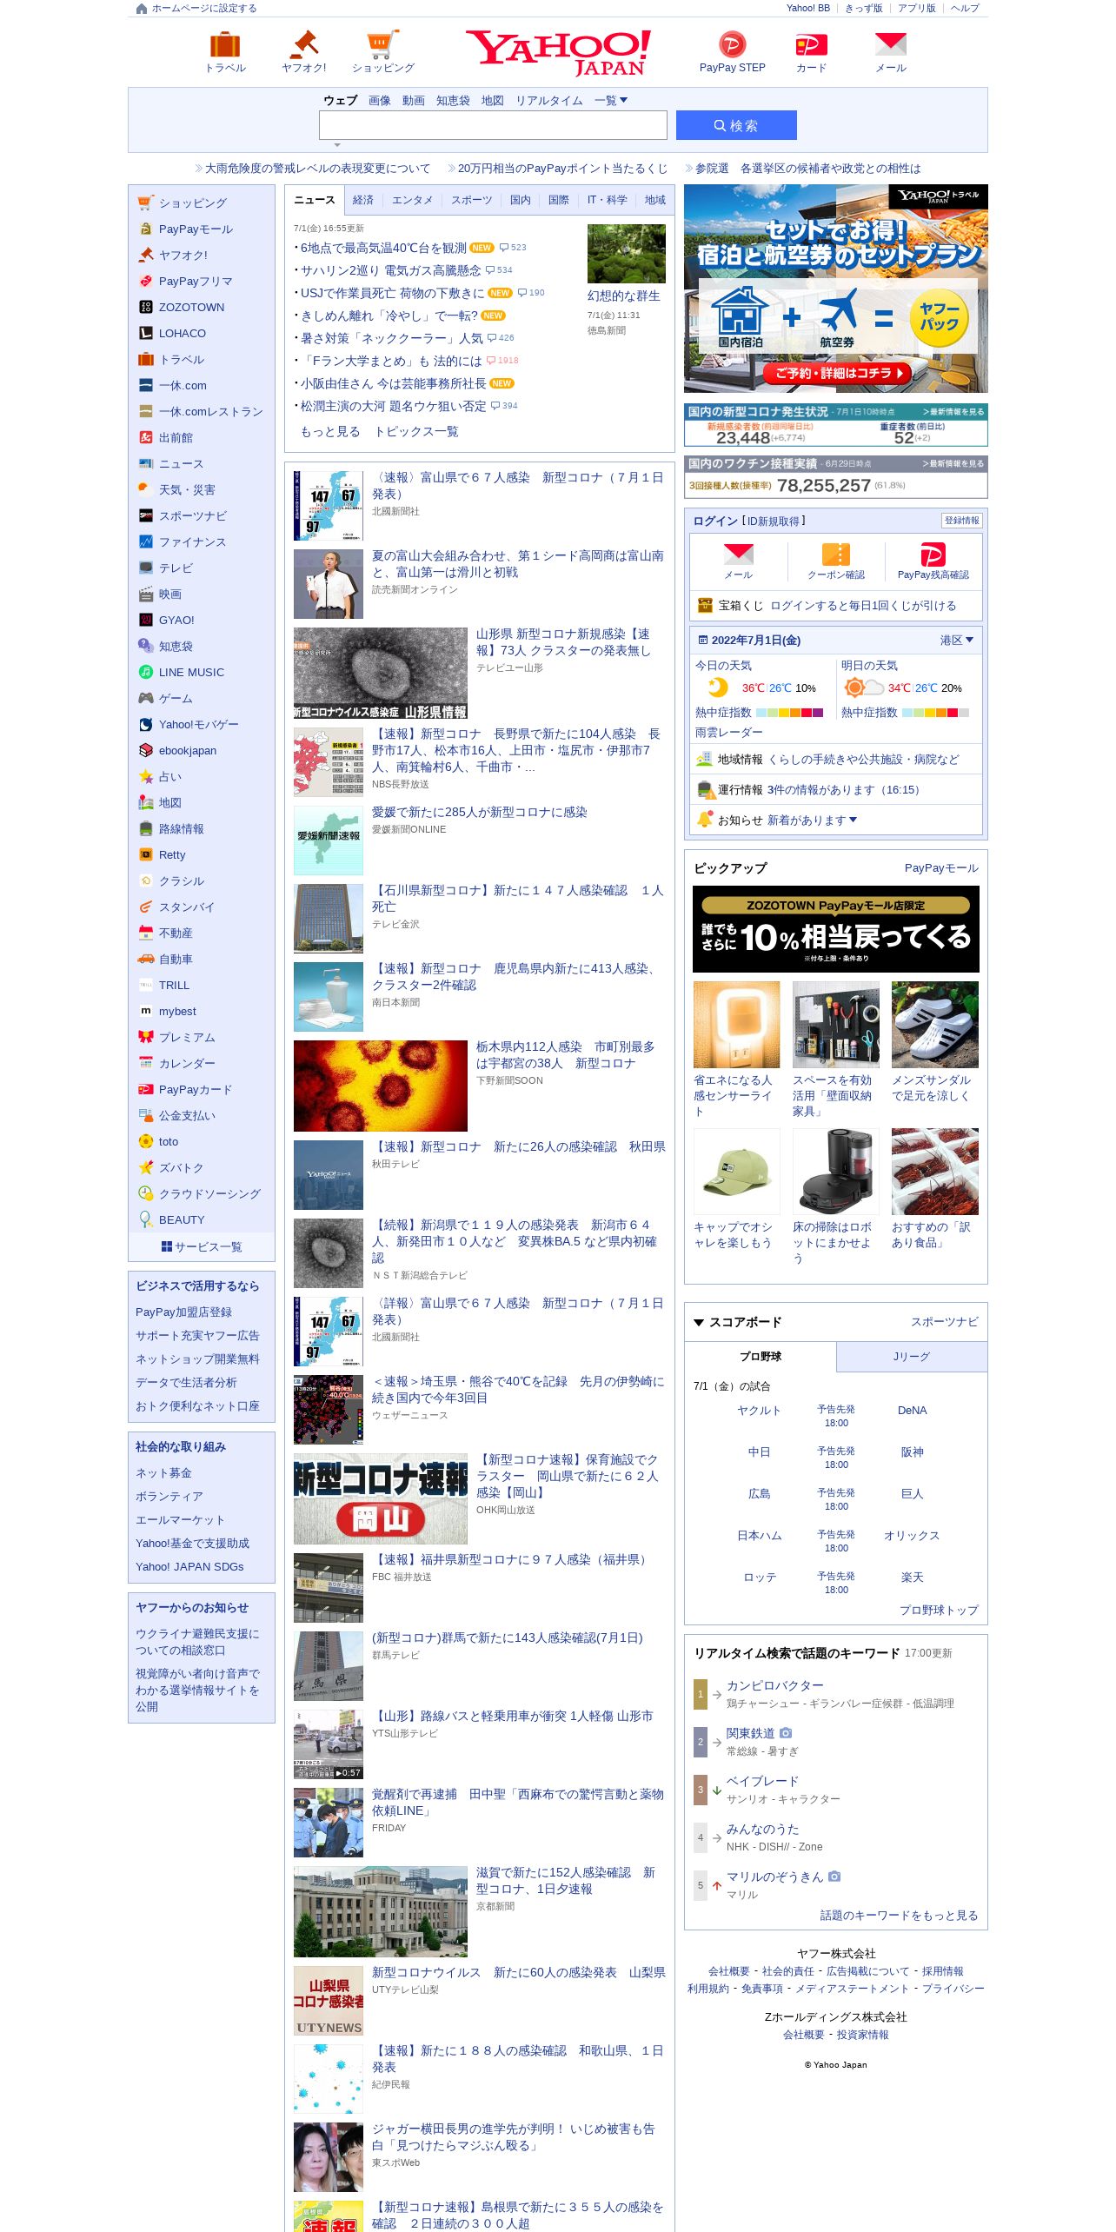Open the PayPay balance check icon
1116x2232 pixels.
click(x=933, y=555)
